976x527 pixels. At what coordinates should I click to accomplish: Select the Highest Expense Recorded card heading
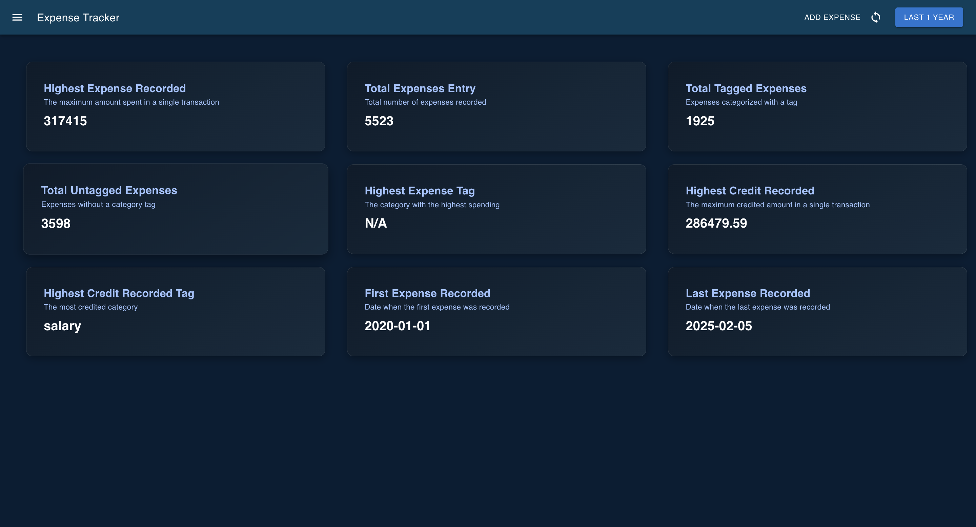[x=115, y=88]
